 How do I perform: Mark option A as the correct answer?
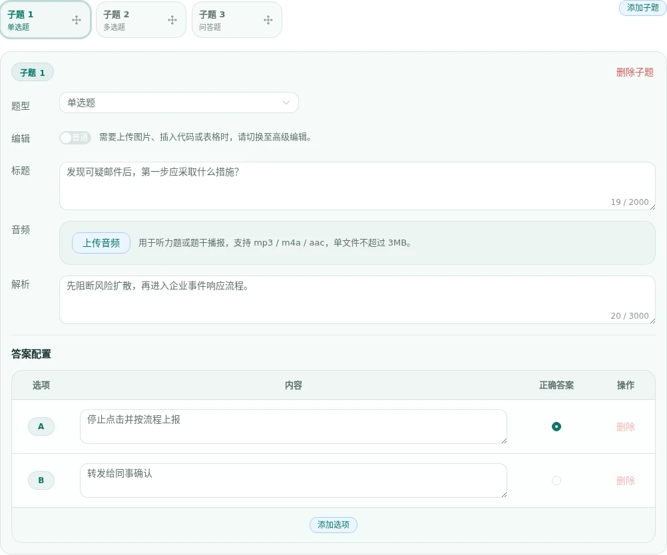(556, 426)
